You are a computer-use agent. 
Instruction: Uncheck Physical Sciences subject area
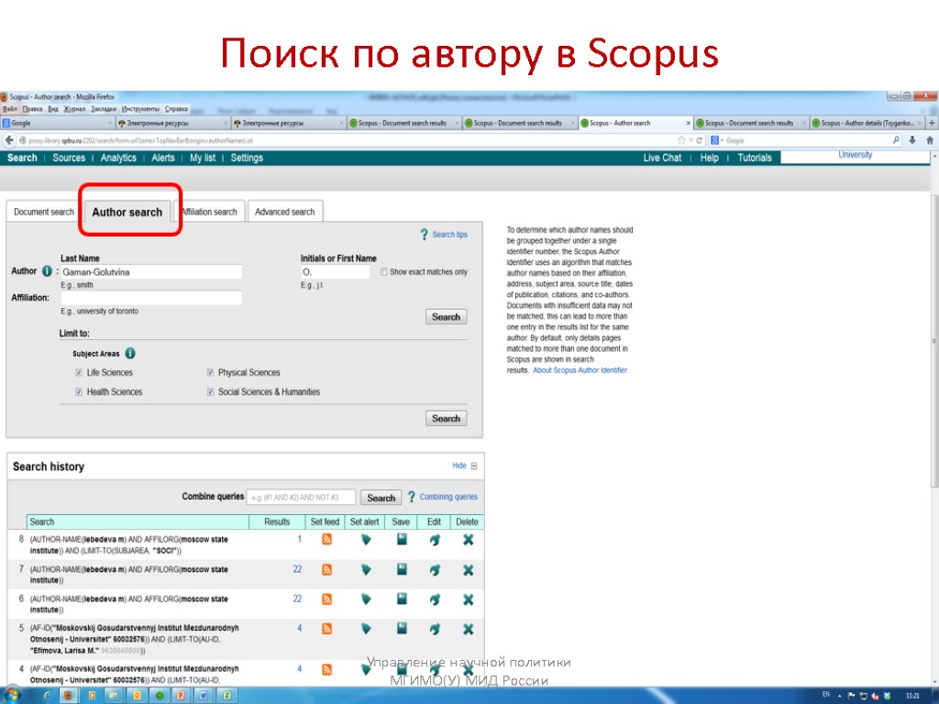click(x=210, y=372)
